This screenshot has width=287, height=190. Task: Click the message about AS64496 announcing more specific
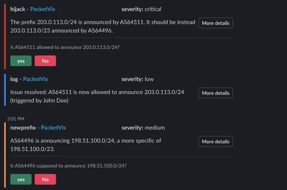86,145
